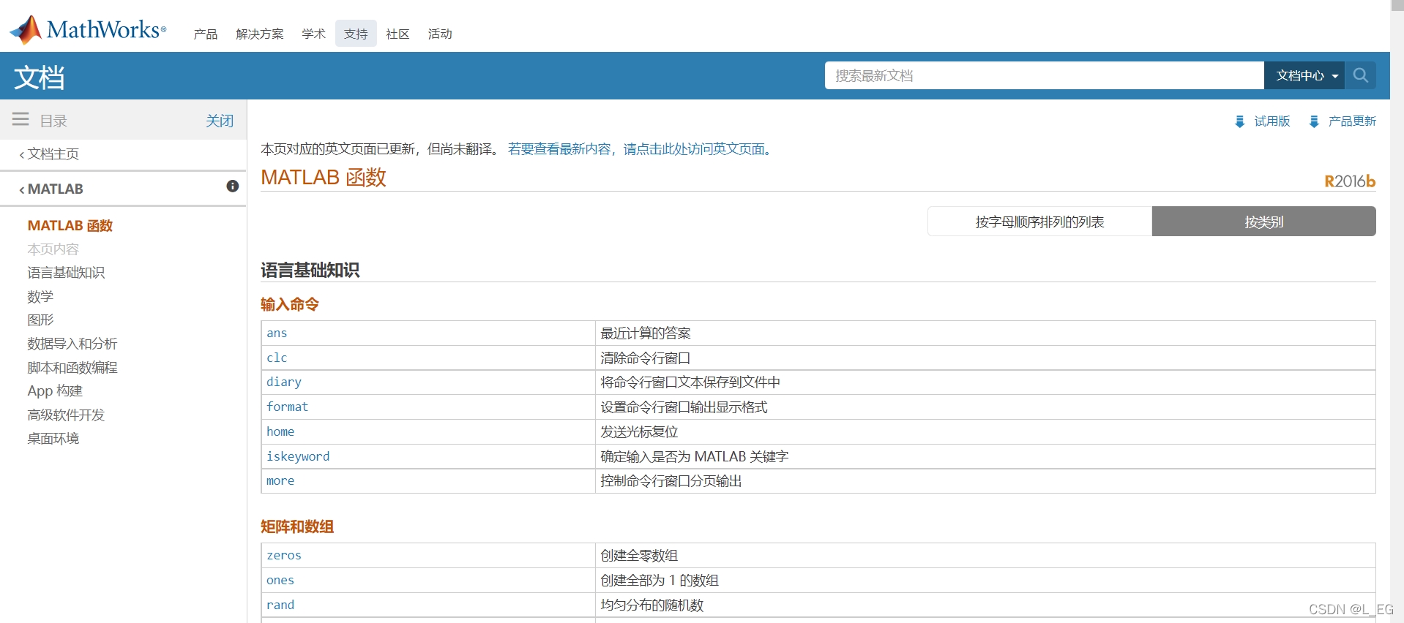This screenshot has width=1404, height=623.
Task: Open the 产品 menu
Action: (x=206, y=34)
